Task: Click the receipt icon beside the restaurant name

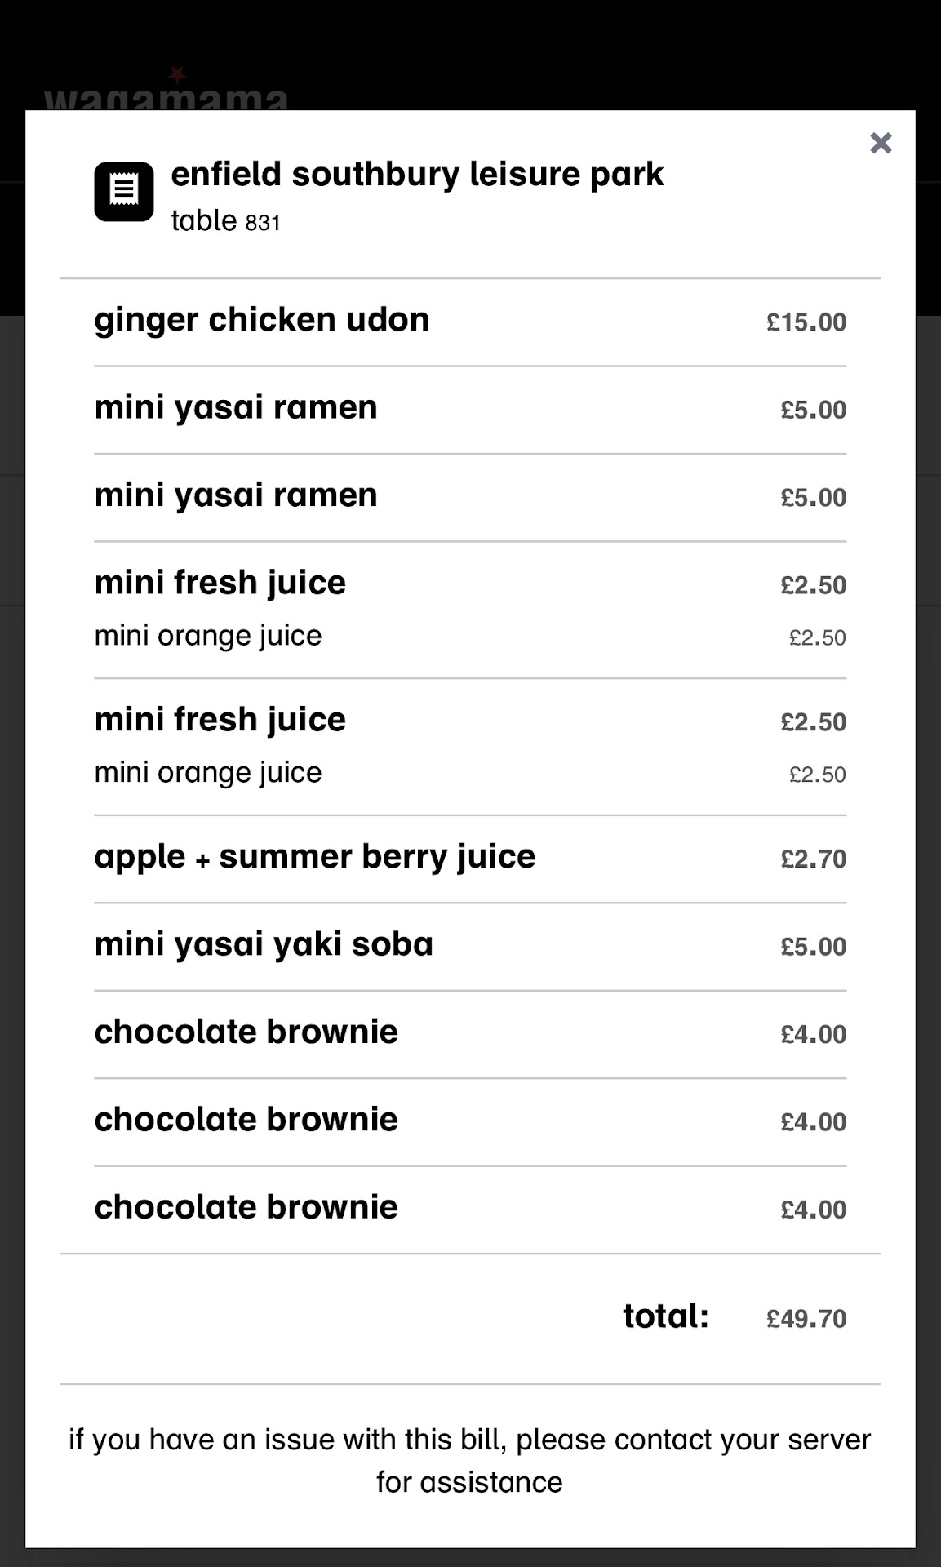Action: 124,192
